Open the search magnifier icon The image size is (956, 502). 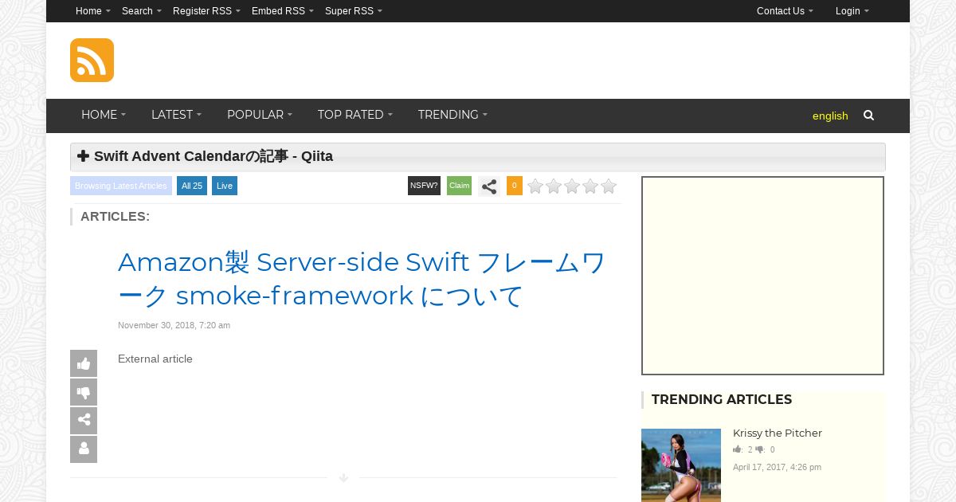[x=868, y=116]
